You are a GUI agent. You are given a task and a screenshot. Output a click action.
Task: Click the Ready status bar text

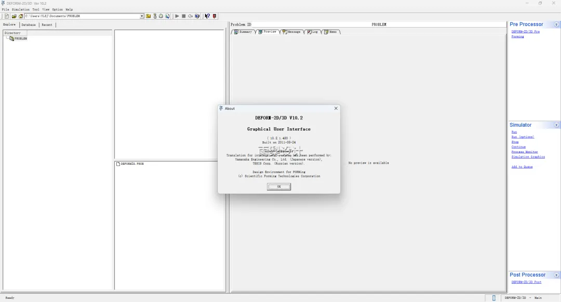(10, 298)
